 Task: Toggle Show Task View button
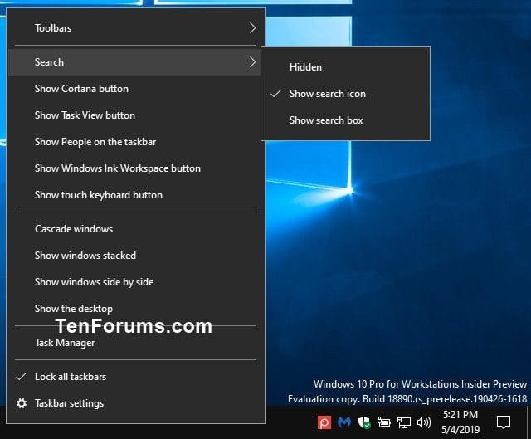coord(135,115)
